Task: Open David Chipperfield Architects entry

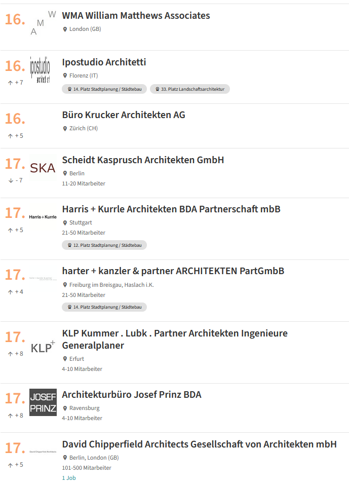Action: pos(199,444)
